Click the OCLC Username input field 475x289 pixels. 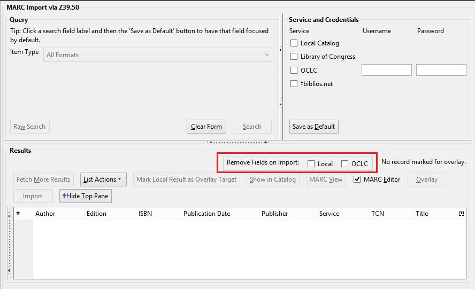click(386, 70)
